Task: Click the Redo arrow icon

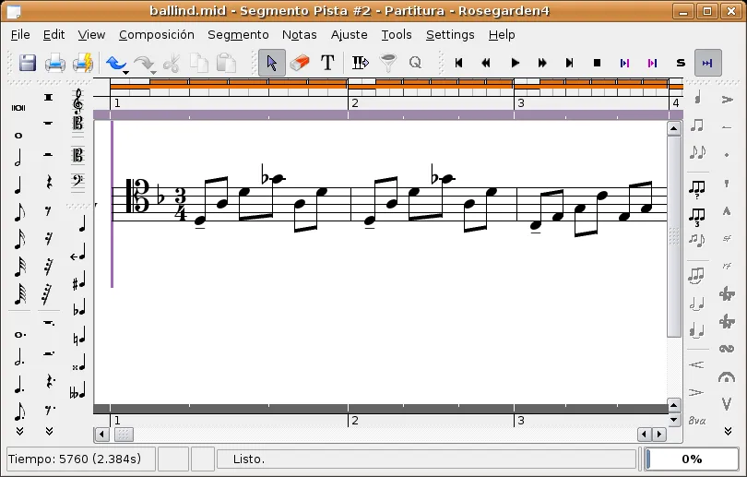Action: point(143,63)
